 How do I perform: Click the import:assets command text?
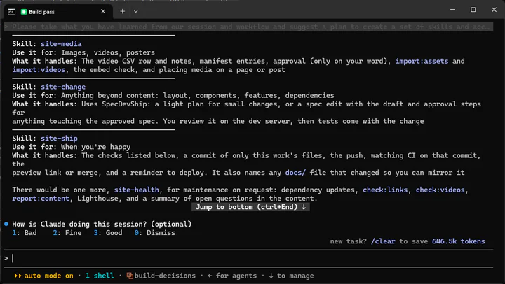tap(422, 61)
